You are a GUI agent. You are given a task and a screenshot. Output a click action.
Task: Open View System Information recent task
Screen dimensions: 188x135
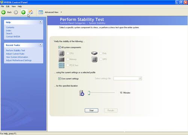tap(17, 57)
